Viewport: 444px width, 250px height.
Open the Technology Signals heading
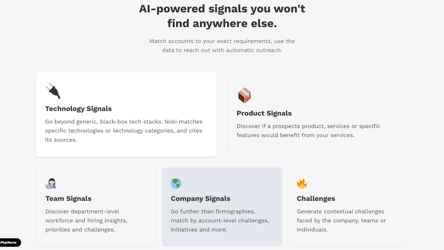(x=78, y=109)
